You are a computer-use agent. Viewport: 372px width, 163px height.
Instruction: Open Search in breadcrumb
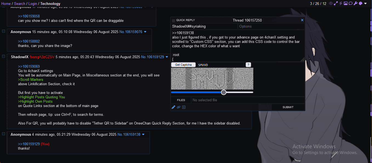click(19, 4)
